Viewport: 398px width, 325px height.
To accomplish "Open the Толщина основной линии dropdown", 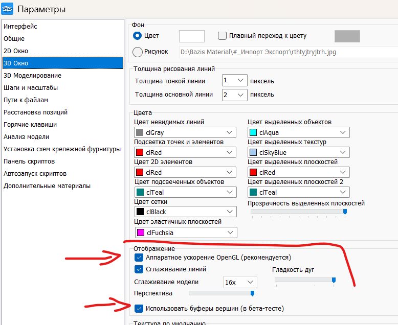I will pyautogui.click(x=234, y=95).
